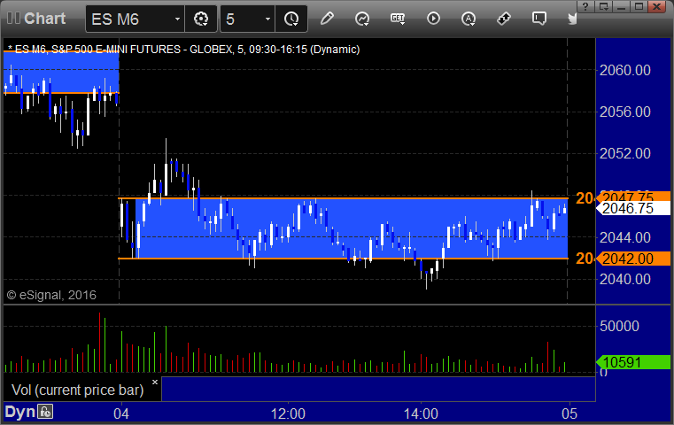Click the upper orange line at 2047.75
This screenshot has width=674, height=425.
pos(343,198)
